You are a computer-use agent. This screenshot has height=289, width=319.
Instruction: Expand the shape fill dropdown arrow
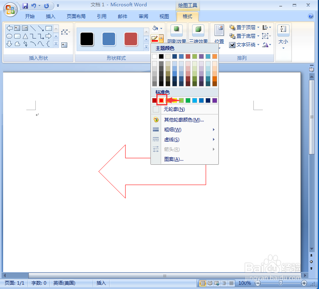pos(161,28)
